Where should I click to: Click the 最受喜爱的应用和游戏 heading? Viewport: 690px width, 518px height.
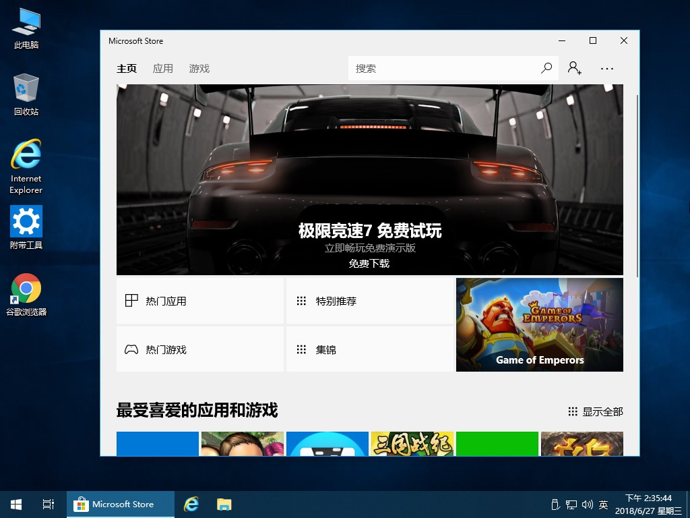197,410
